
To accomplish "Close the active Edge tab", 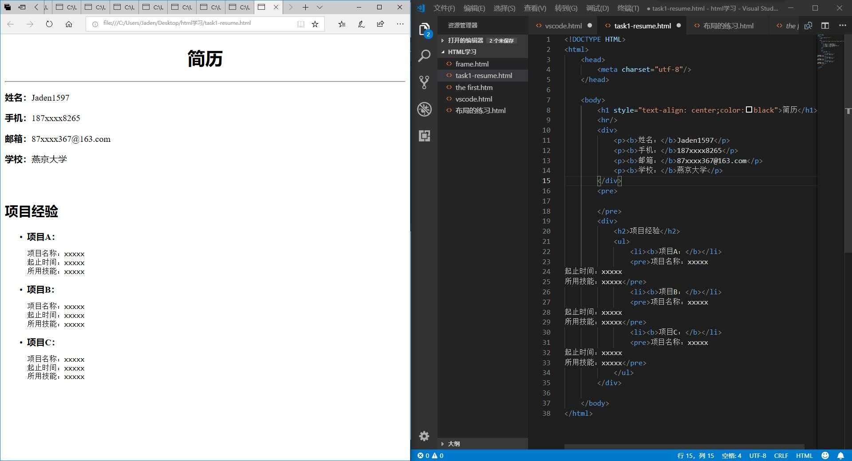I will 276,7.
